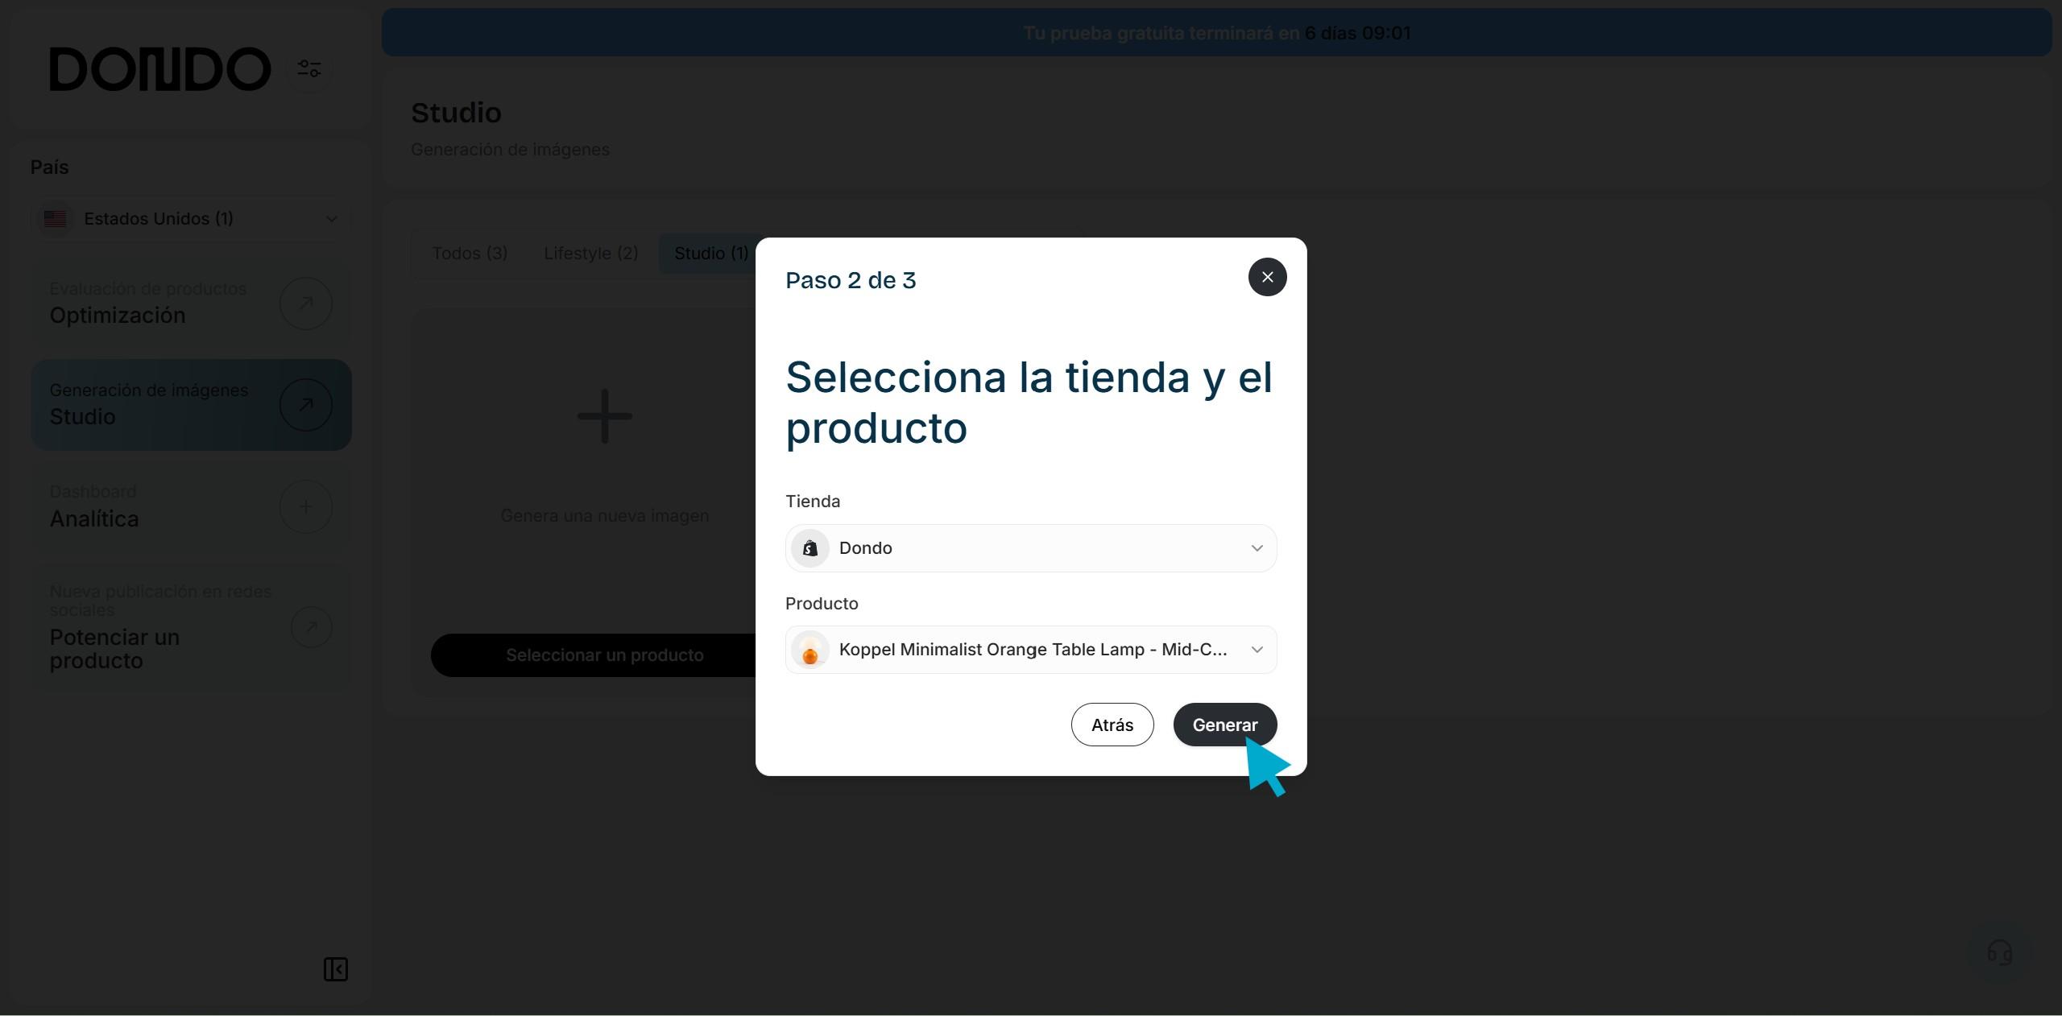This screenshot has height=1016, width=2062.
Task: Select the Studio (1) tab
Action: (710, 254)
